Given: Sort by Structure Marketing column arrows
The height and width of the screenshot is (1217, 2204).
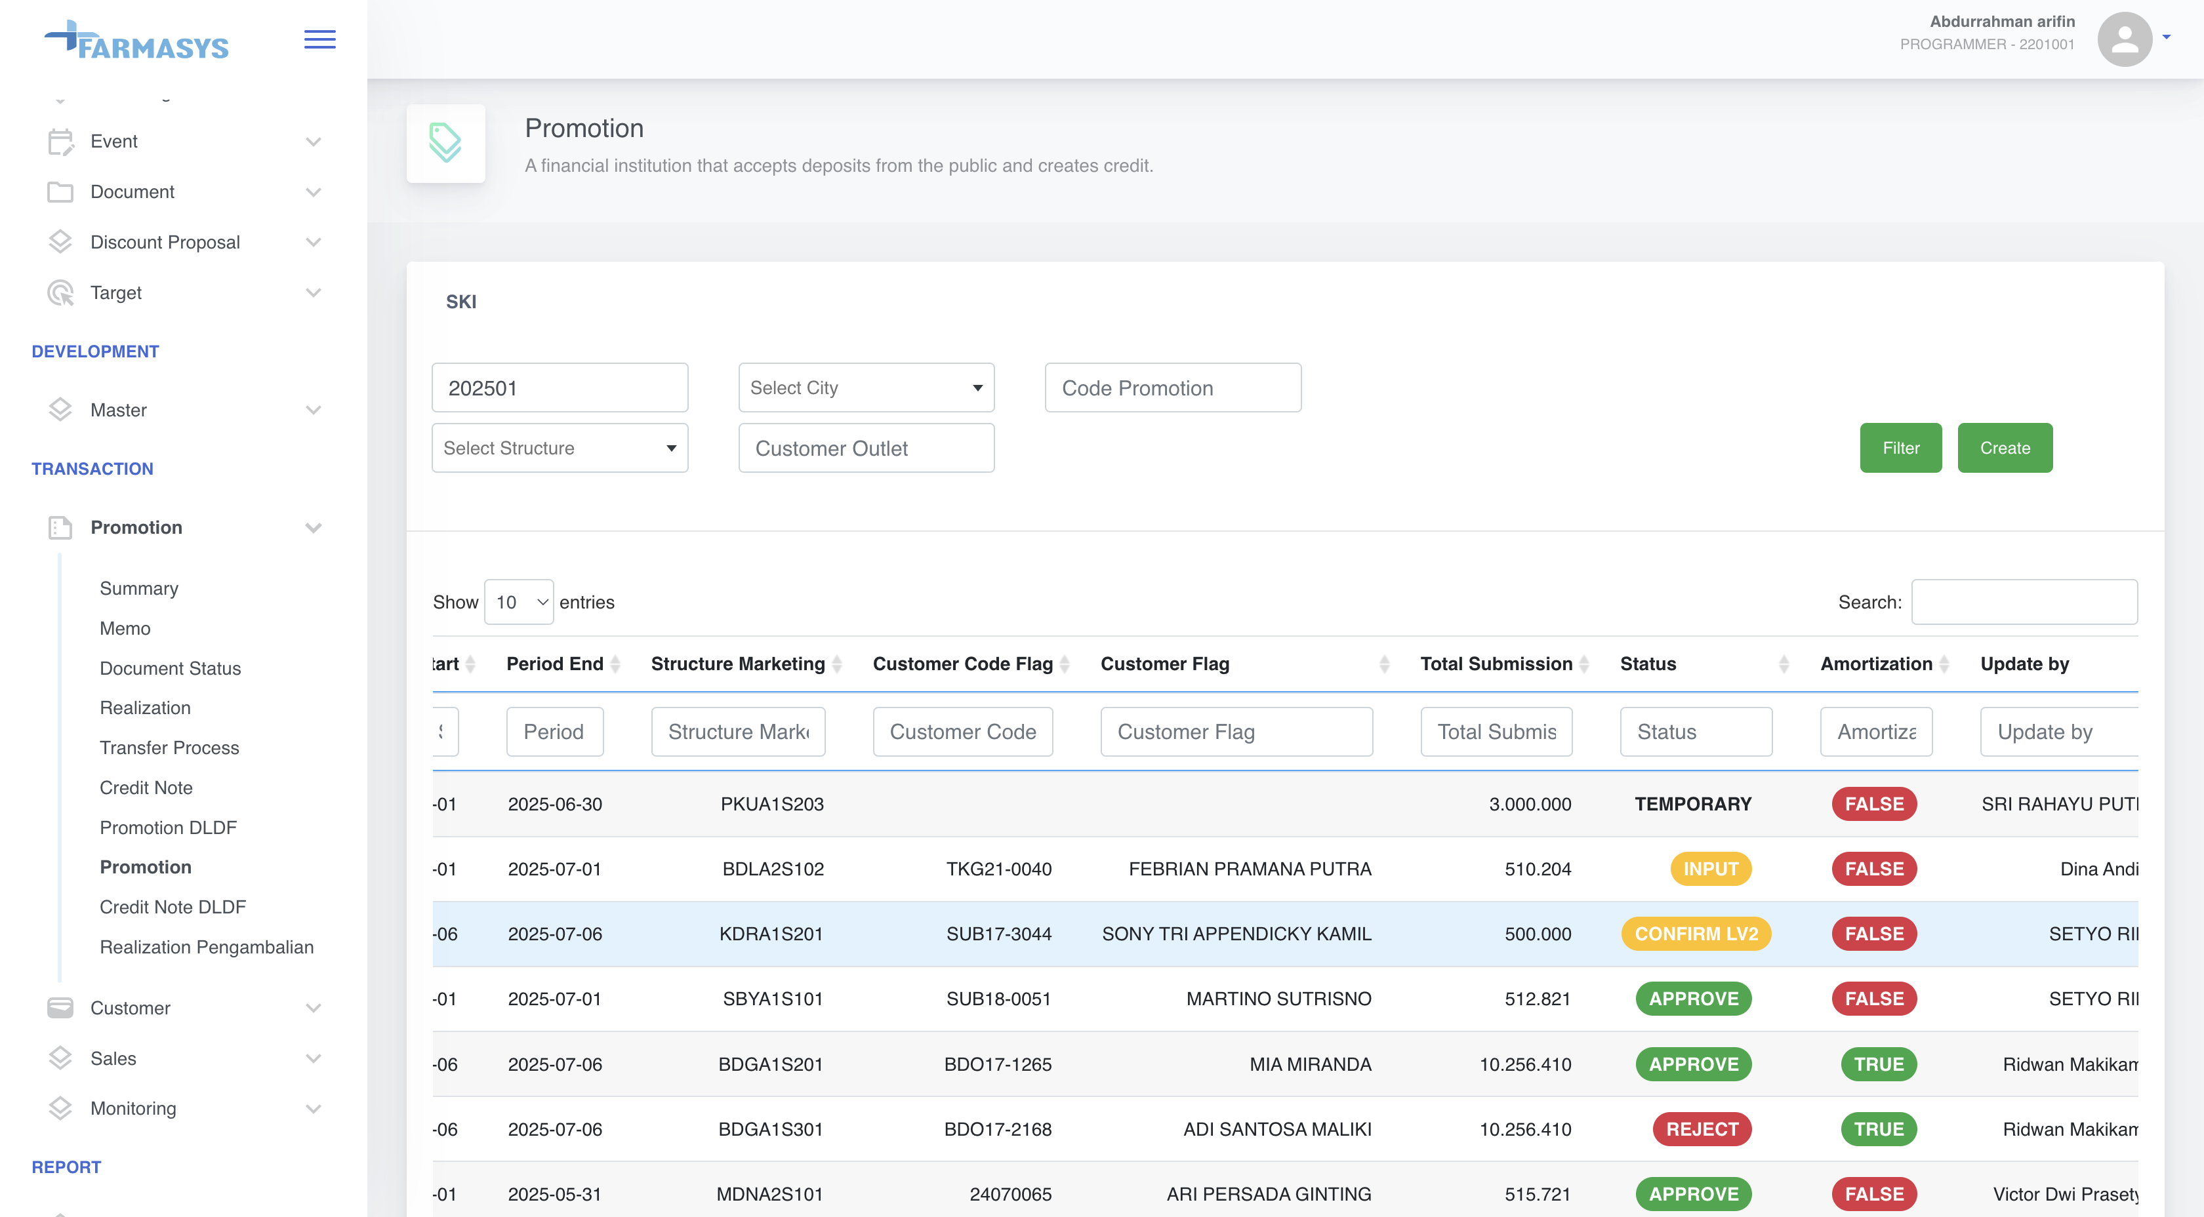Looking at the screenshot, I should point(837,664).
